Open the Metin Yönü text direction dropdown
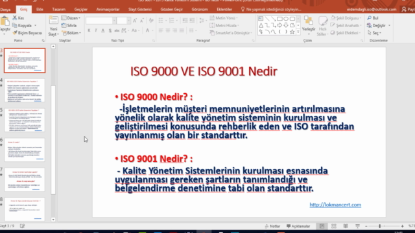 tap(224, 18)
